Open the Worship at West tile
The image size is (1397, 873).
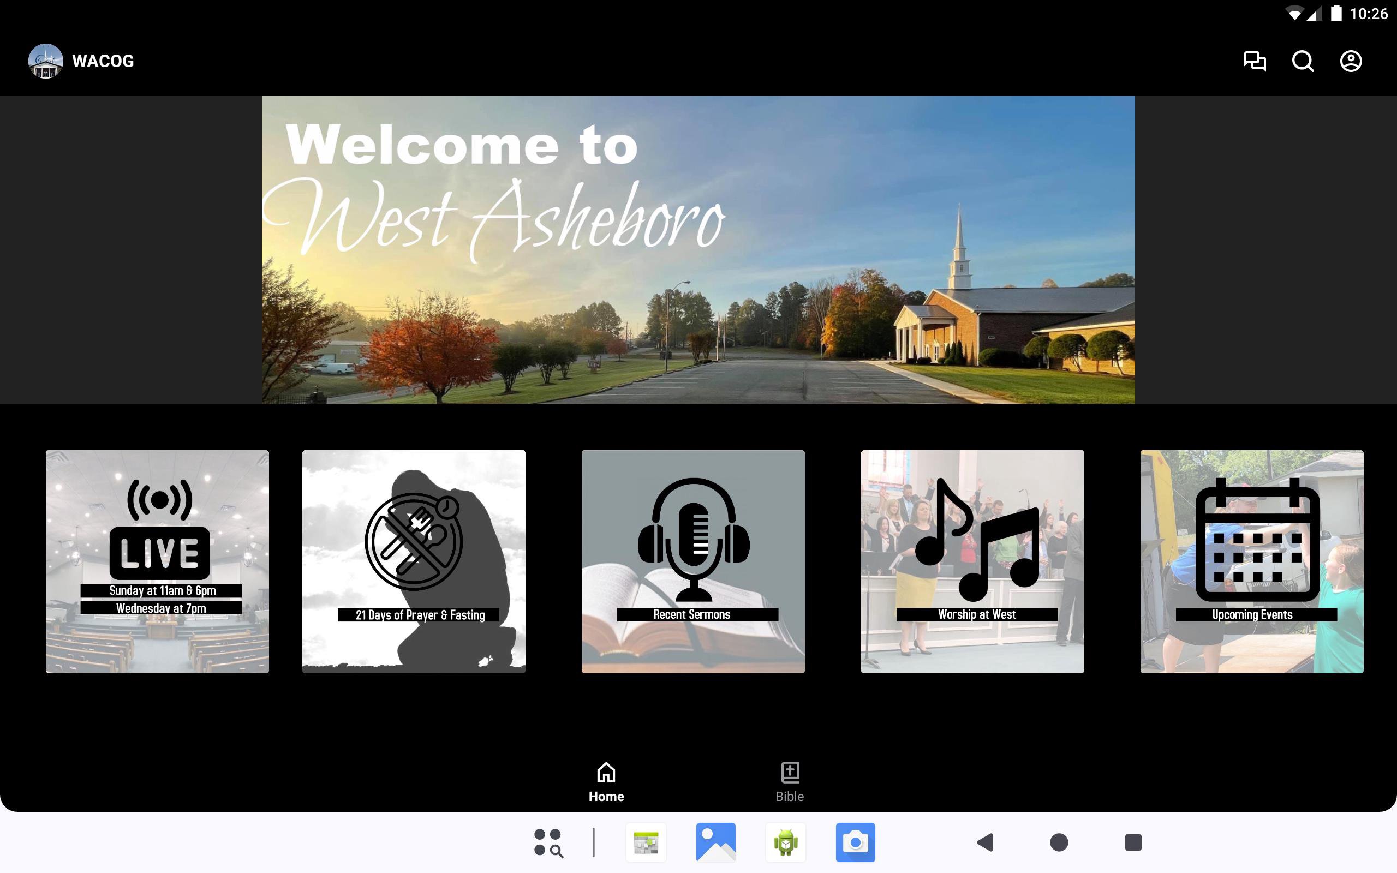(x=972, y=561)
